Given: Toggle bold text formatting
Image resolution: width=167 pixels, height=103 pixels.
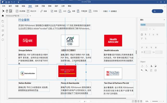Looking at the screenshot, I should [x=146, y=34].
